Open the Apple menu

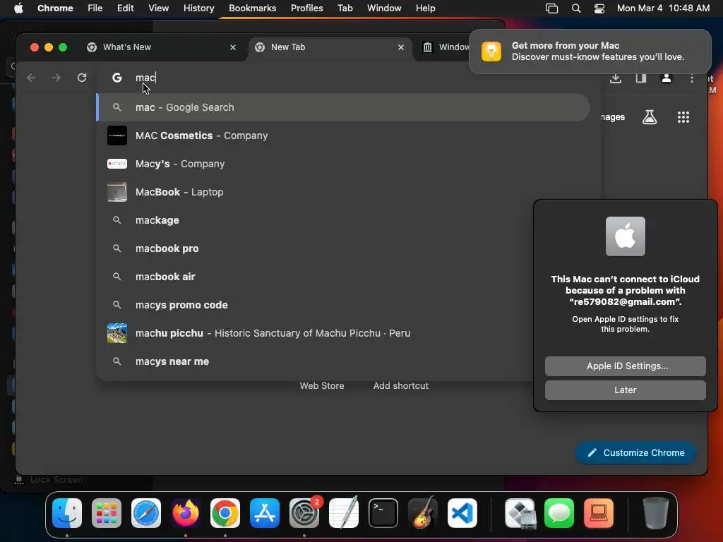pos(18,8)
